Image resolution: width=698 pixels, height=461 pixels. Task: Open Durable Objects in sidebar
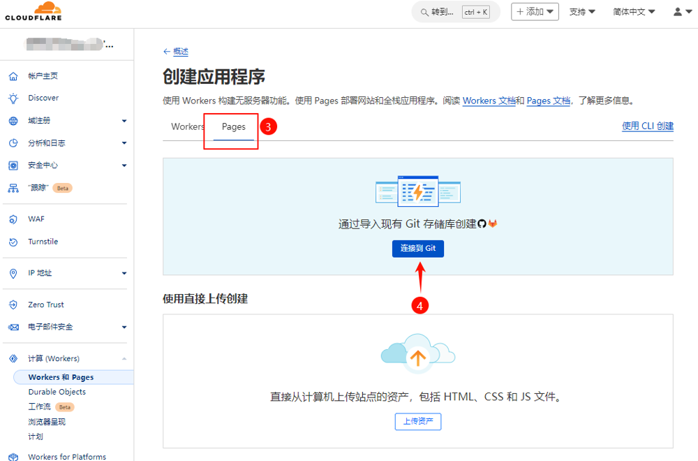pos(57,392)
